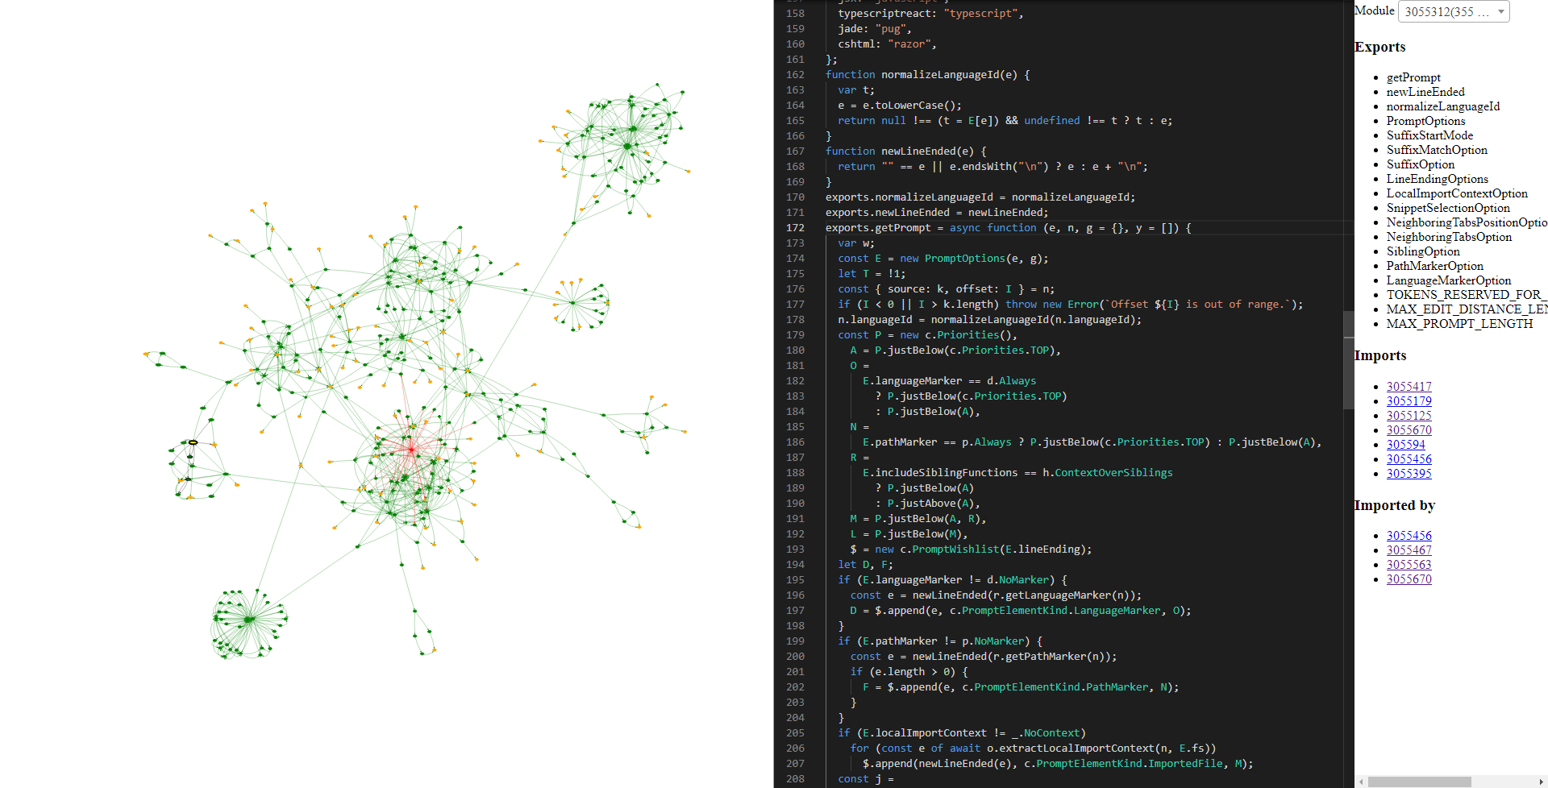Open link 3055456 under Imports
The height and width of the screenshot is (788, 1548).
(x=1409, y=459)
